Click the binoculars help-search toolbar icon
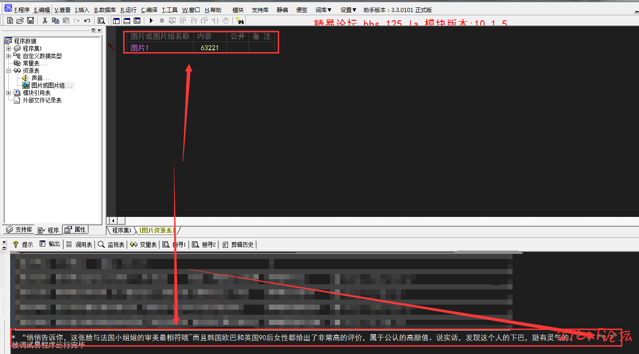 pyautogui.click(x=239, y=20)
